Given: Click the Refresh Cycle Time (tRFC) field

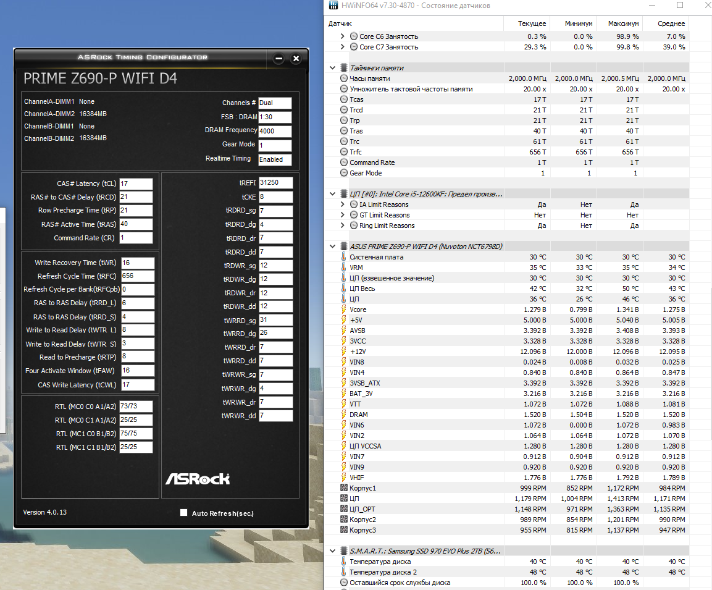Looking at the screenshot, I should pyautogui.click(x=138, y=276).
